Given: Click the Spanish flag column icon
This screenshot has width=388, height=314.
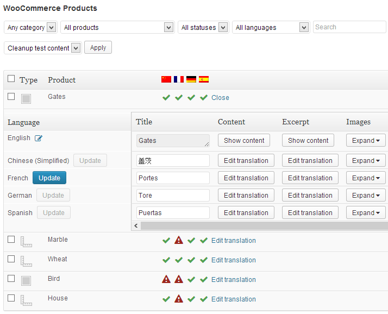Looking at the screenshot, I should 204,79.
